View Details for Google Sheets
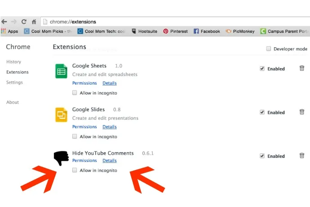The image size is (310, 207). [110, 83]
